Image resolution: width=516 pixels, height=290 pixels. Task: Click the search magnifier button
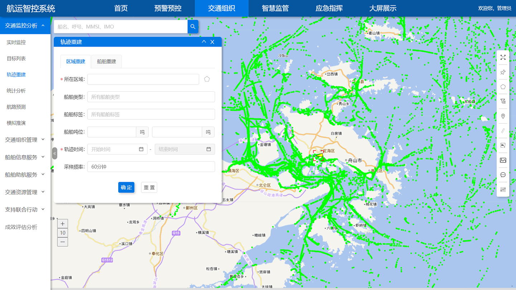[193, 27]
